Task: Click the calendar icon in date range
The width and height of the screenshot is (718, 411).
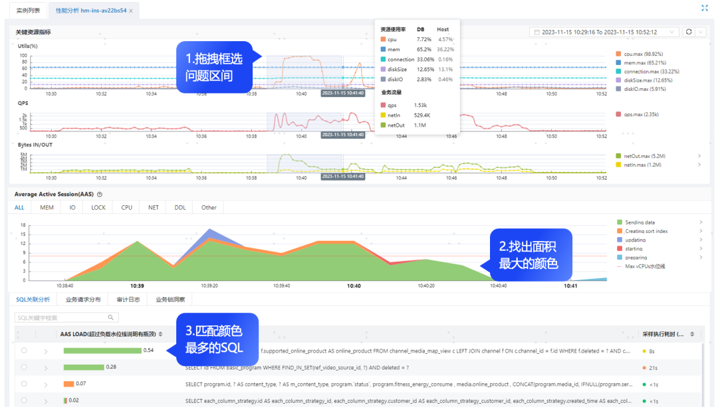Action: pyautogui.click(x=537, y=32)
